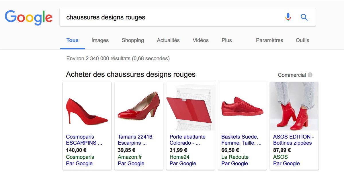
Task: Click the red stiletto Cosmoparis shoe image
Action: [87, 111]
